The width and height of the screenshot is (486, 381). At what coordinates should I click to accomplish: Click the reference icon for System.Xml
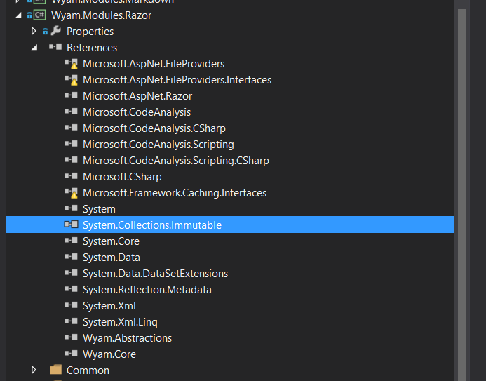72,305
